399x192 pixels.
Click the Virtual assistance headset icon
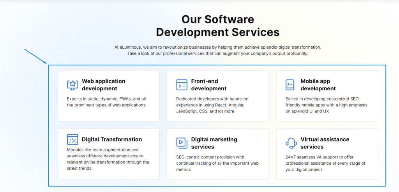[x=291, y=143]
